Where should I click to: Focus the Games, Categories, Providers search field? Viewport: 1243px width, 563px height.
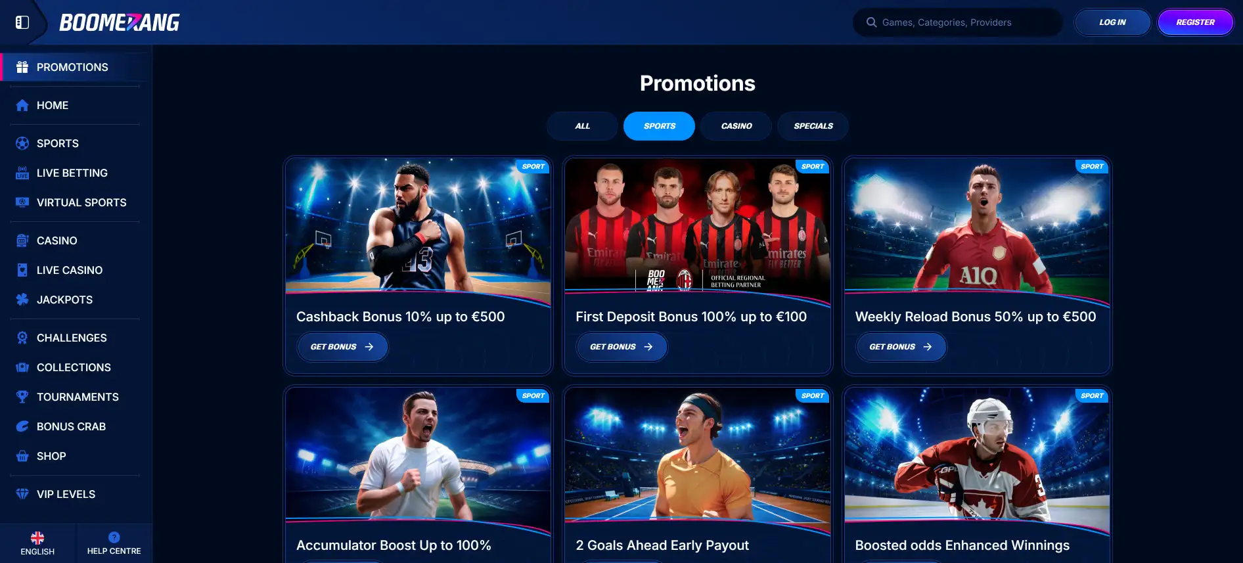tap(958, 22)
